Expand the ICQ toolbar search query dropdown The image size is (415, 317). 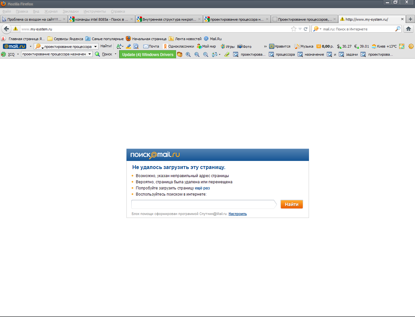[90, 54]
